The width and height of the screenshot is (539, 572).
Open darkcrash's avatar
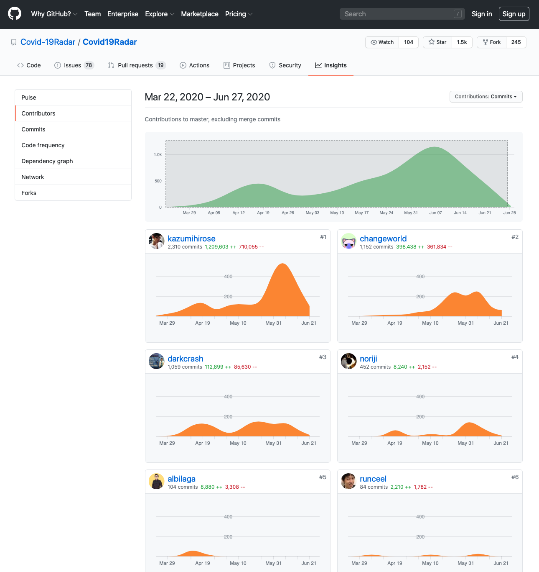coord(157,361)
